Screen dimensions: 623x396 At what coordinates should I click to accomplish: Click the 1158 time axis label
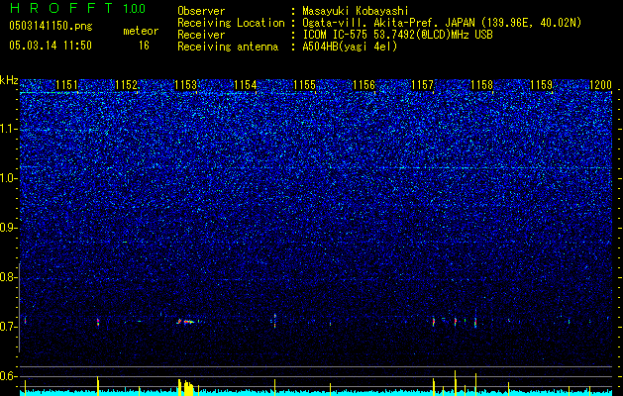[482, 85]
